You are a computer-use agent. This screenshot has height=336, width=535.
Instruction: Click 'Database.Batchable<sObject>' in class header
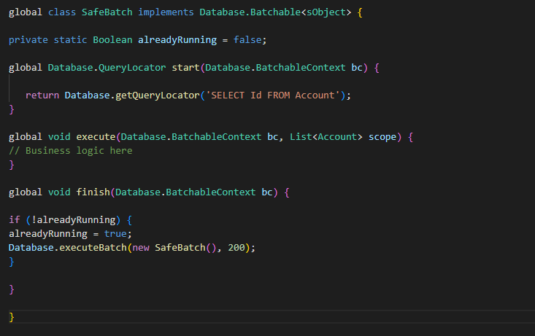click(275, 12)
